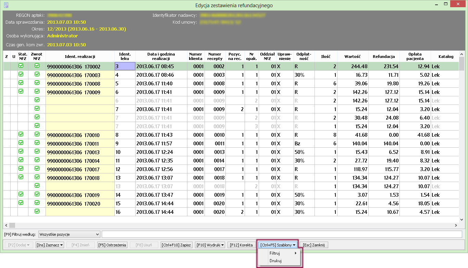The image size is (468, 268).
Task: Click the application icon in title bar
Action: (6, 5)
